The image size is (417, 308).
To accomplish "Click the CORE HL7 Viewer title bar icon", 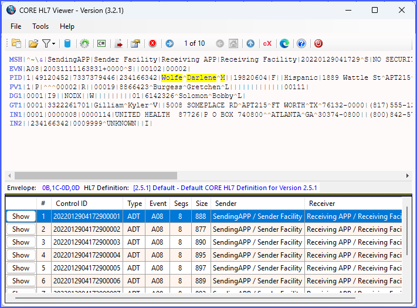I will point(11,11).
